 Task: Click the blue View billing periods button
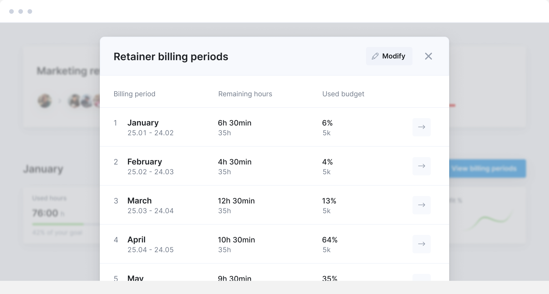coord(487,168)
